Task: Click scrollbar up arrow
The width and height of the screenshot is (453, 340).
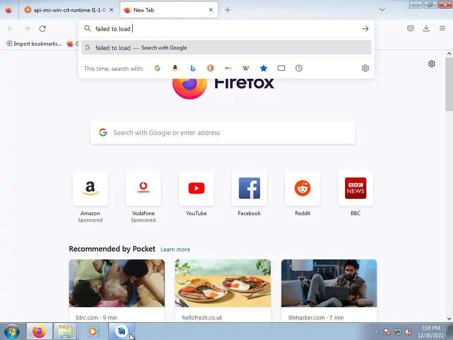Action: tap(449, 54)
